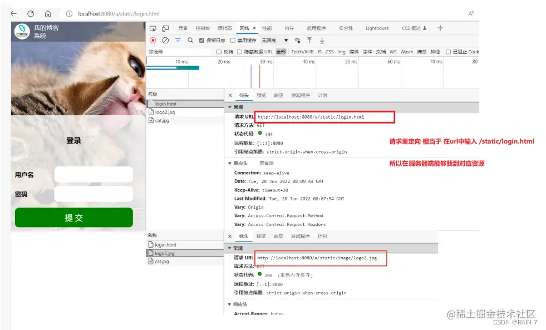This screenshot has width=546, height=330.
Task: Click the browser back arrow
Action: (13, 13)
